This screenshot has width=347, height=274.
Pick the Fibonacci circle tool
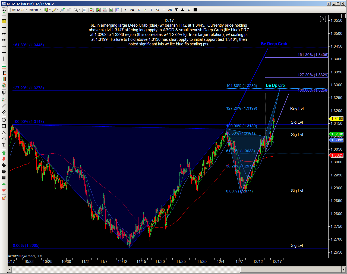4,85
